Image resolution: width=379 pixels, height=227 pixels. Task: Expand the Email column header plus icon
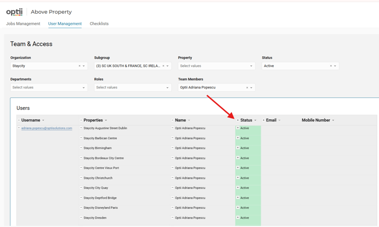tap(263, 120)
